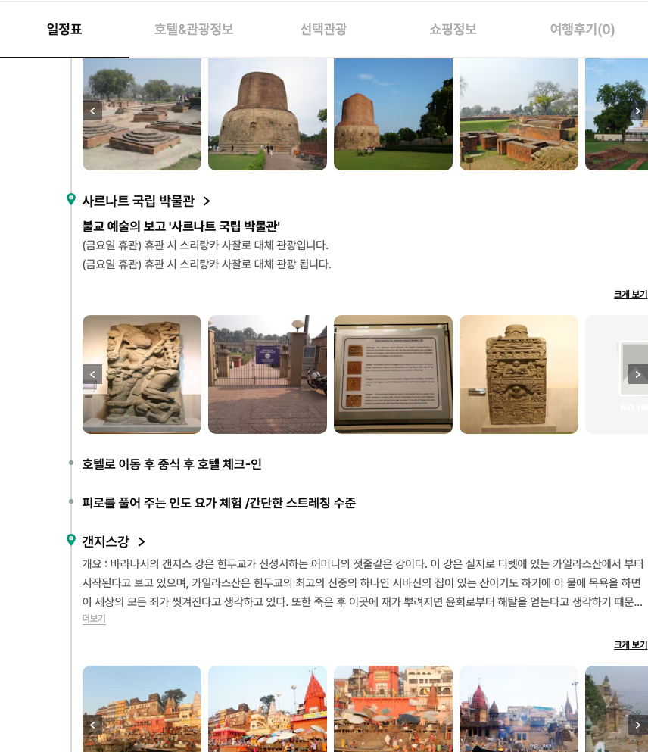
Task: Select the 일정표 tab
Action: [x=64, y=29]
